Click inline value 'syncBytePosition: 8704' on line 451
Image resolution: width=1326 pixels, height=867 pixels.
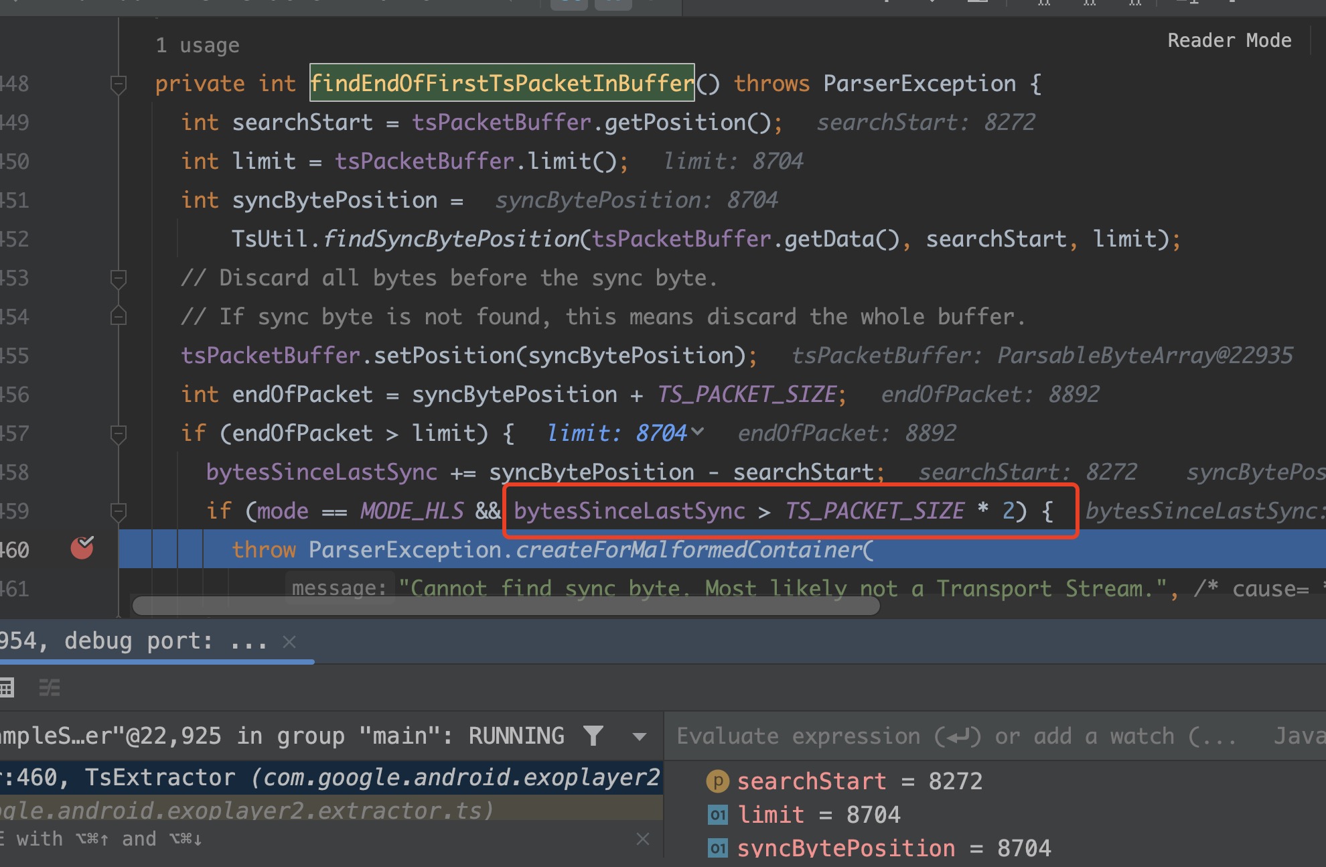(636, 200)
